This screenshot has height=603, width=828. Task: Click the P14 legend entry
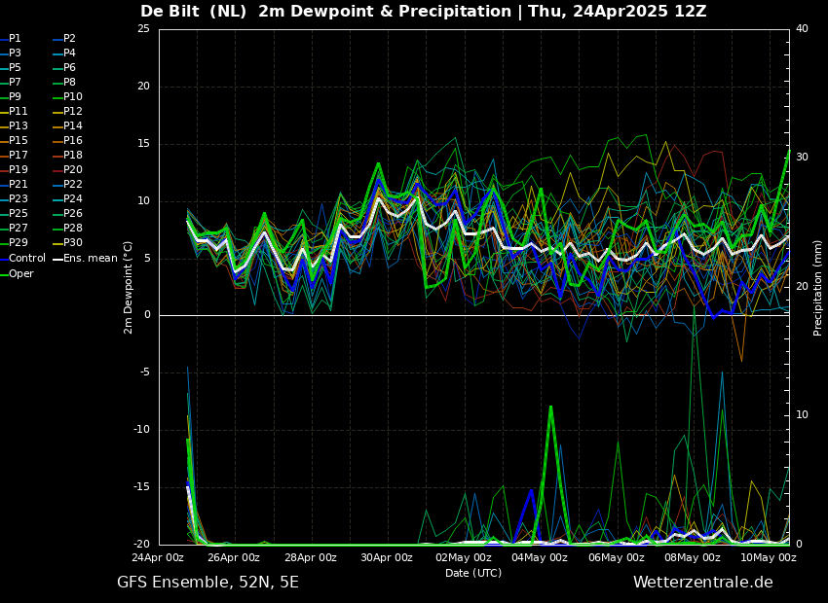click(x=73, y=126)
